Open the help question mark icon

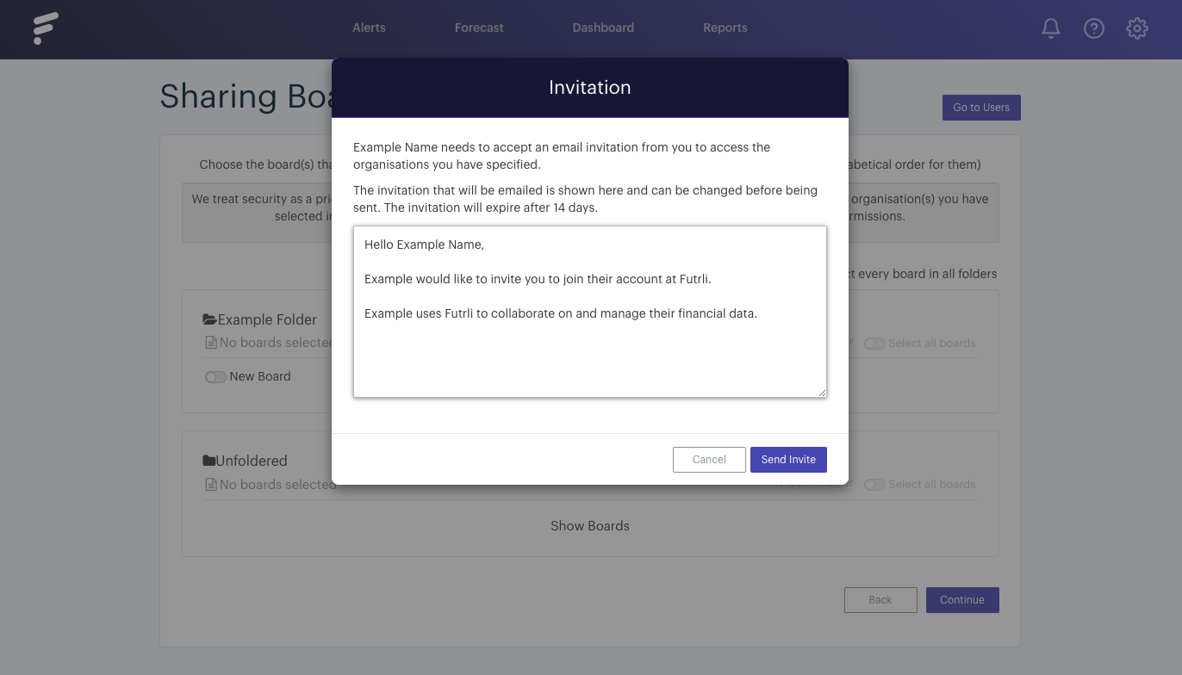1094,28
